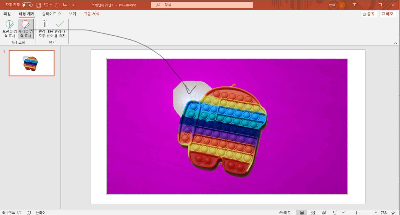
Task: Open ribbon display options icon
Action: point(354,5)
